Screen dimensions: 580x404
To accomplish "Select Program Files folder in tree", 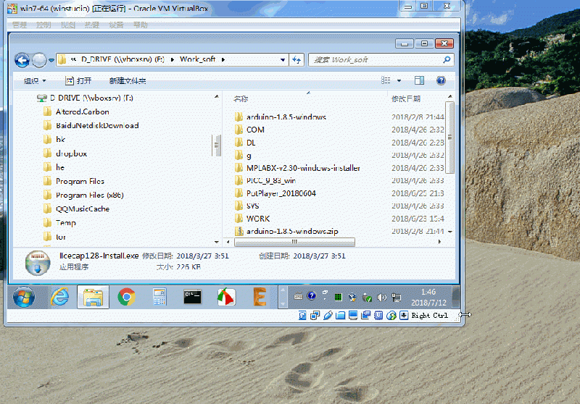I will [x=74, y=181].
